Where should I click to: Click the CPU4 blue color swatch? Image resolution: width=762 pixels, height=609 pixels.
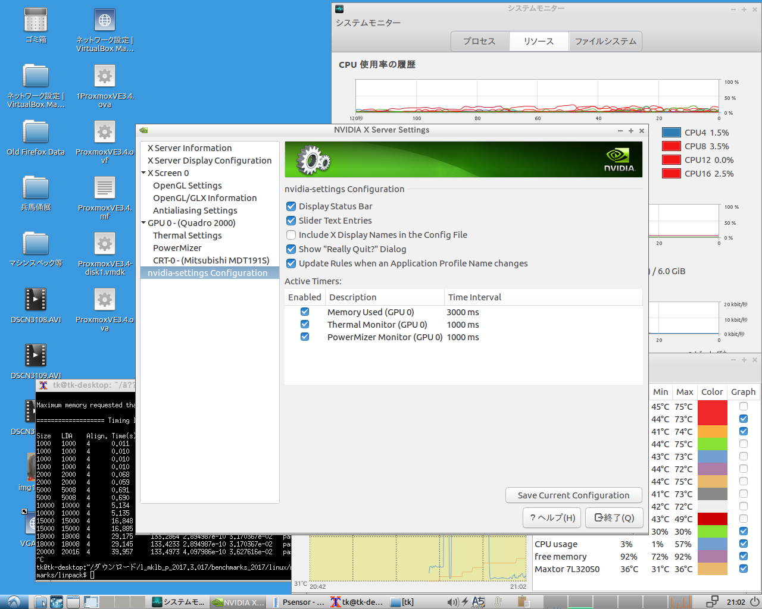671,133
